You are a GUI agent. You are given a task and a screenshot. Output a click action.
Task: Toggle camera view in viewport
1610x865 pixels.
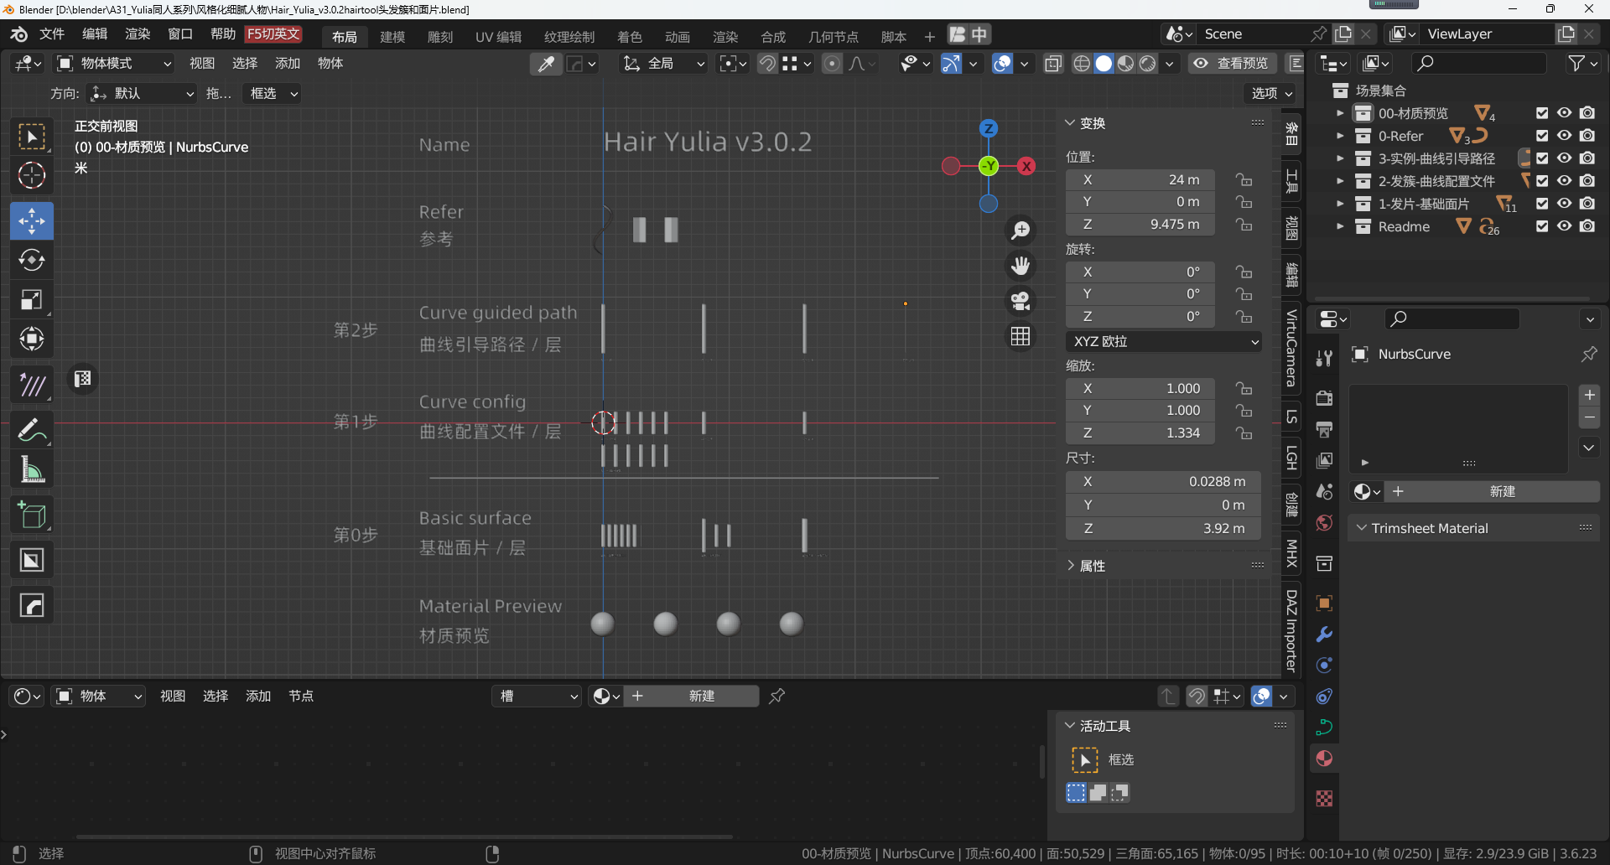1021,301
